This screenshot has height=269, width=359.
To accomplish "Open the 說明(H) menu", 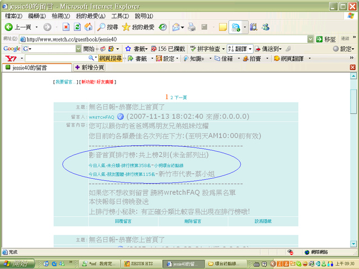I will pyautogui.click(x=144, y=16).
